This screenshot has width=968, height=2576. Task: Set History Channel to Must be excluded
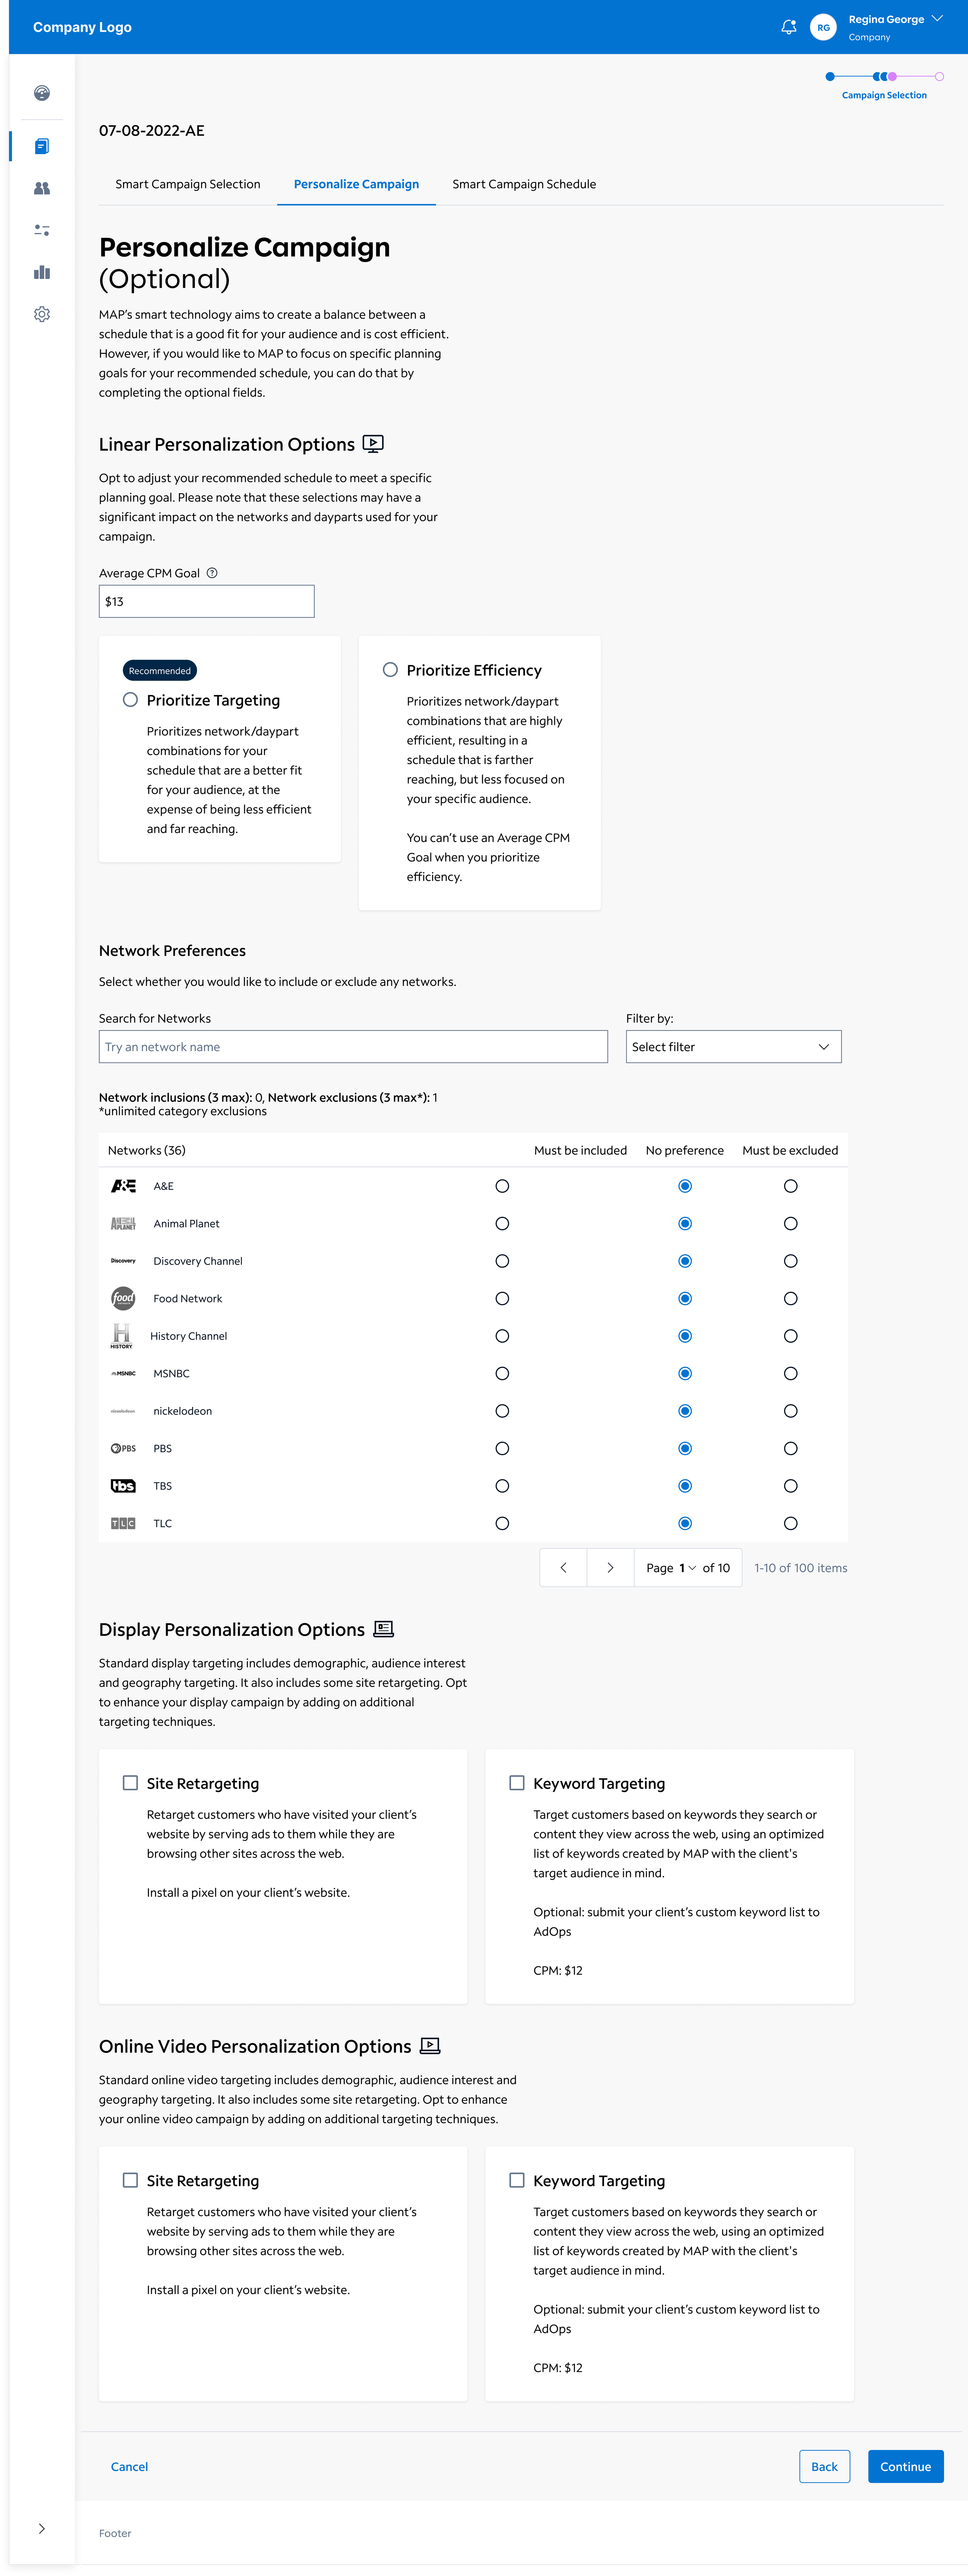click(790, 1336)
